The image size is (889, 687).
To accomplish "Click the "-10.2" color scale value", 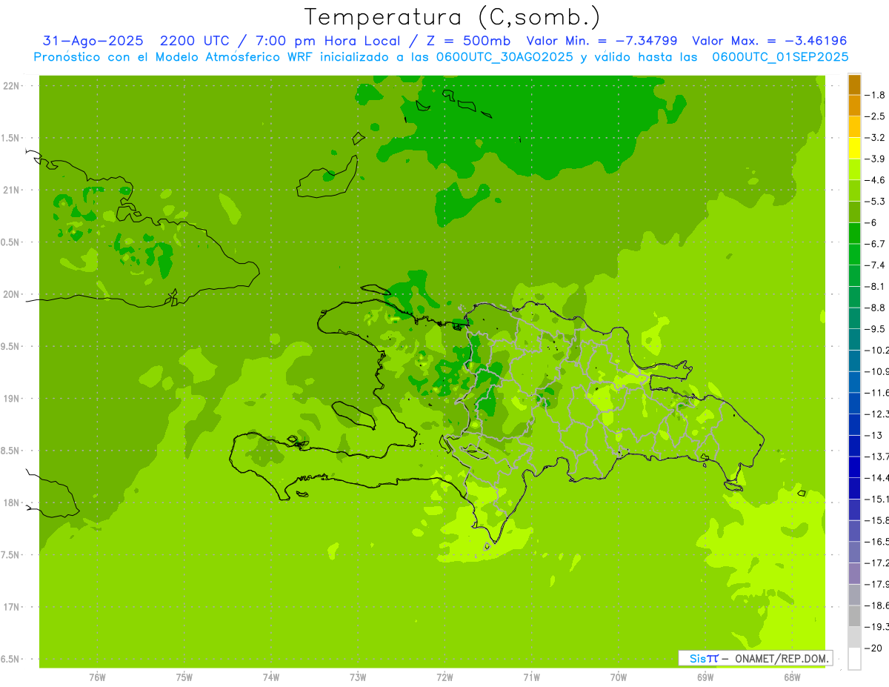I will pyautogui.click(x=877, y=350).
